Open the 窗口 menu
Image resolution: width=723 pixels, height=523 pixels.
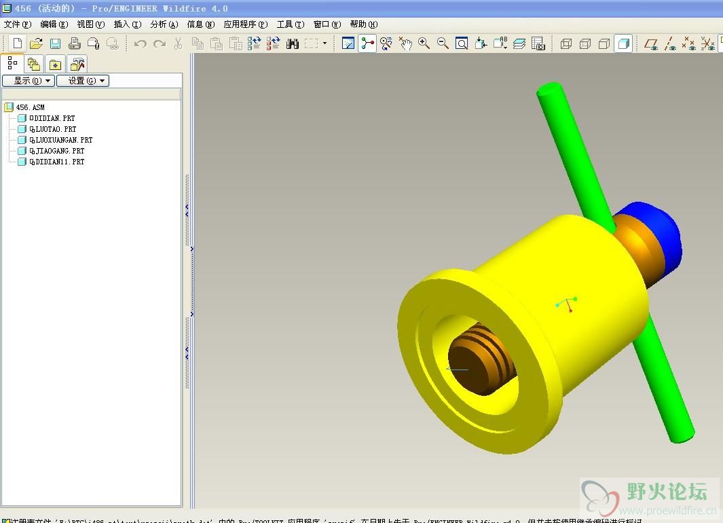click(327, 24)
